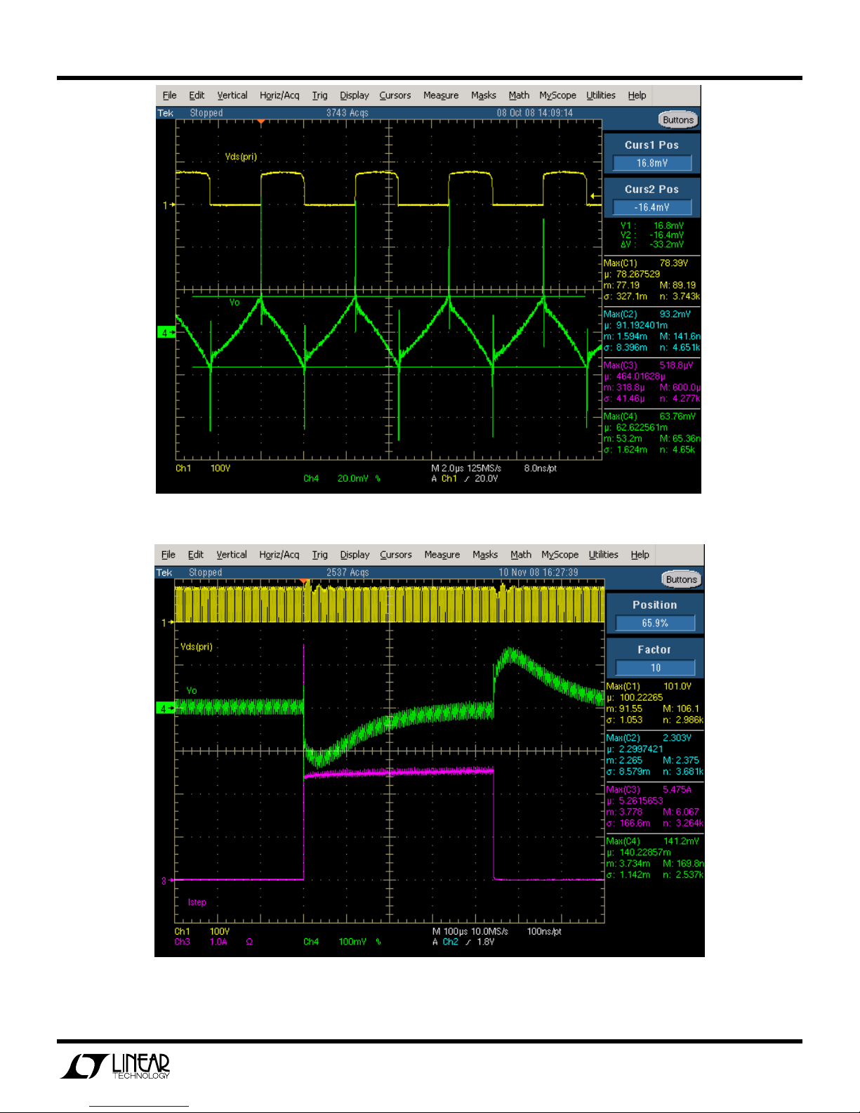The width and height of the screenshot is (860, 1113).
Task: Open Horiz/Acq menu in top oscilloscope
Action: tap(279, 96)
